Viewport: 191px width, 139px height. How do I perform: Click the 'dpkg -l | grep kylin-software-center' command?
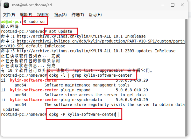[x=90, y=75]
